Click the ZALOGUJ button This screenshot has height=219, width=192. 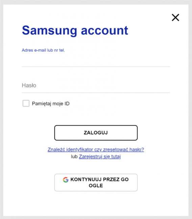tap(96, 133)
